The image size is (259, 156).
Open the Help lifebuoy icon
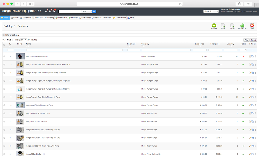point(252,25)
